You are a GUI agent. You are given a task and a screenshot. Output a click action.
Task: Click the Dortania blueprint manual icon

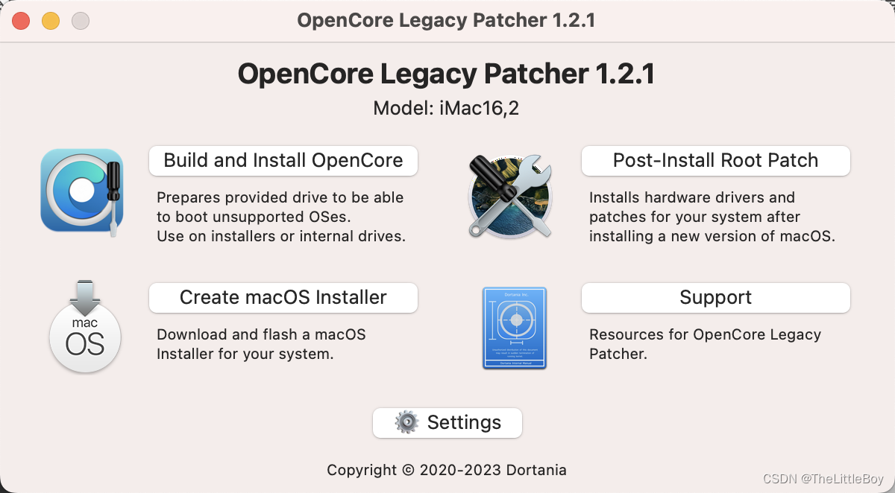pyautogui.click(x=515, y=328)
